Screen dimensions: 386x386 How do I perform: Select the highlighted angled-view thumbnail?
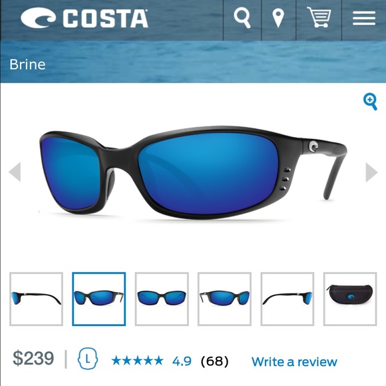tap(99, 299)
